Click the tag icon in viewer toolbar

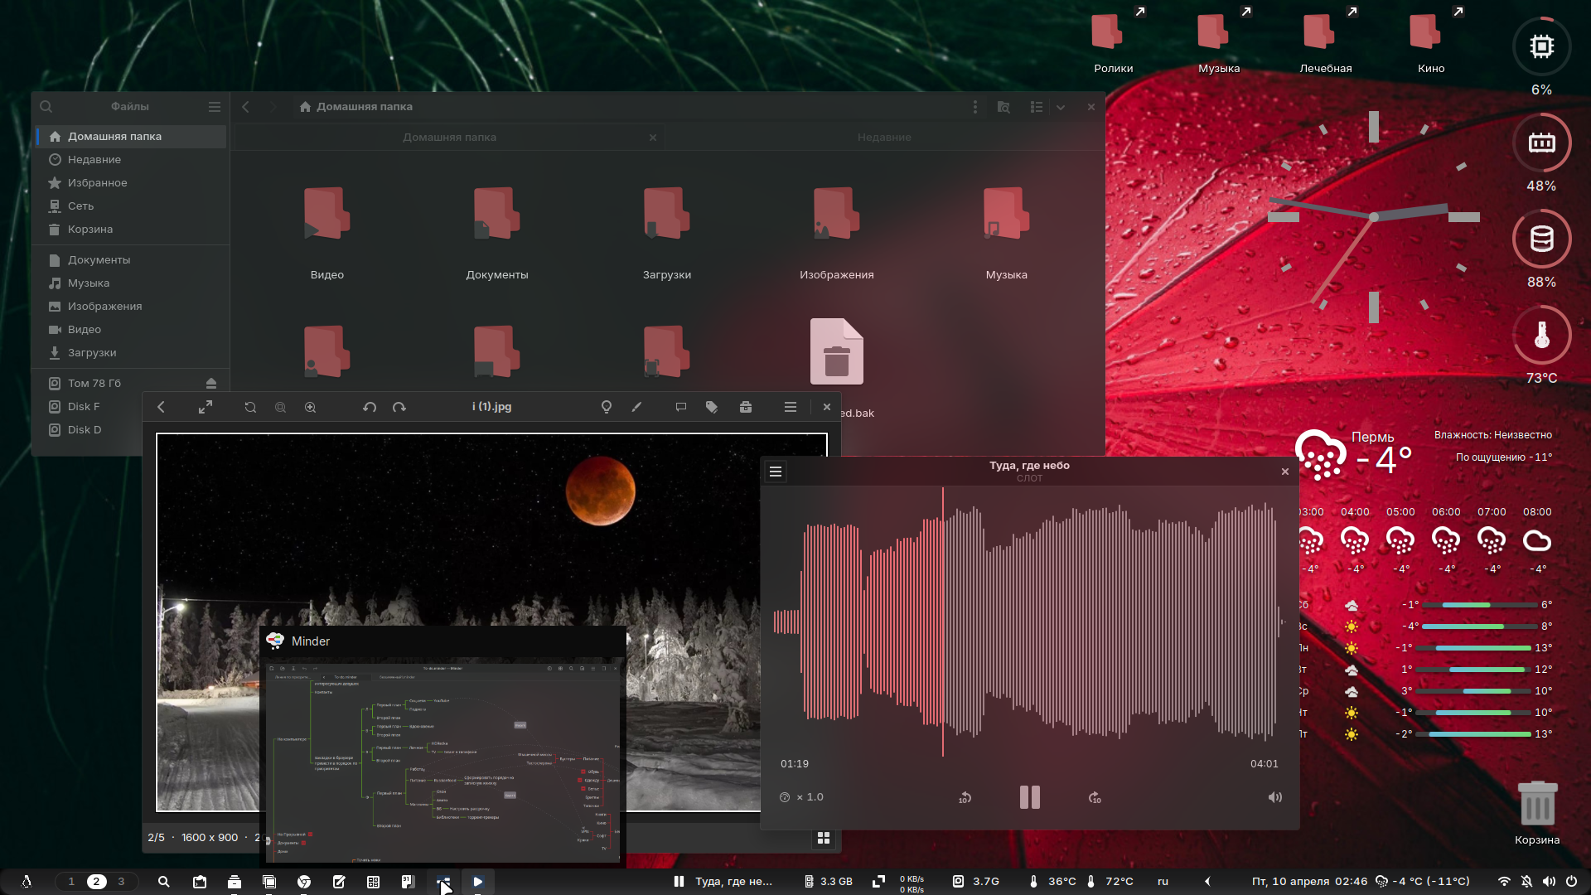(712, 407)
